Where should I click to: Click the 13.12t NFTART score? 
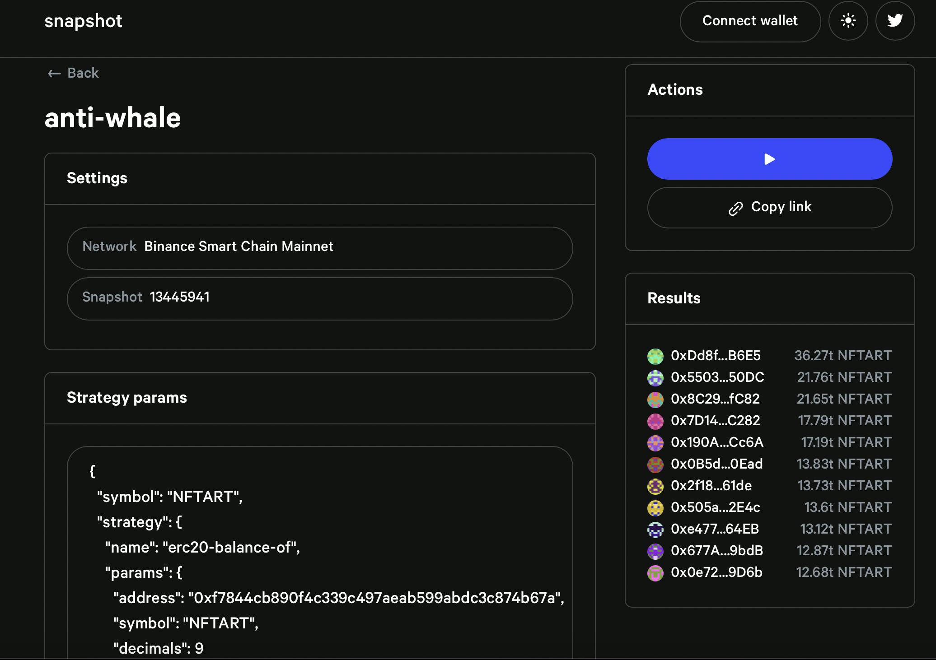(x=846, y=529)
